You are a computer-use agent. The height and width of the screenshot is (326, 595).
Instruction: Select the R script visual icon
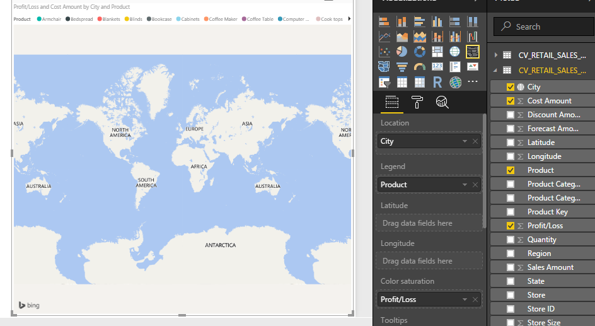tap(437, 82)
